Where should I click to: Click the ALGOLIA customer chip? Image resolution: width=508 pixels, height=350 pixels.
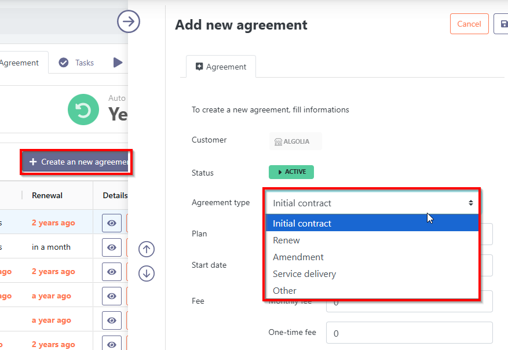[295, 141]
